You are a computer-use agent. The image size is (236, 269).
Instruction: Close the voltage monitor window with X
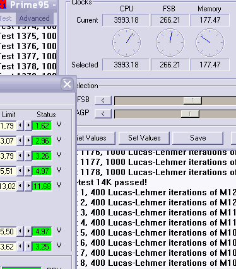tap(67, 84)
